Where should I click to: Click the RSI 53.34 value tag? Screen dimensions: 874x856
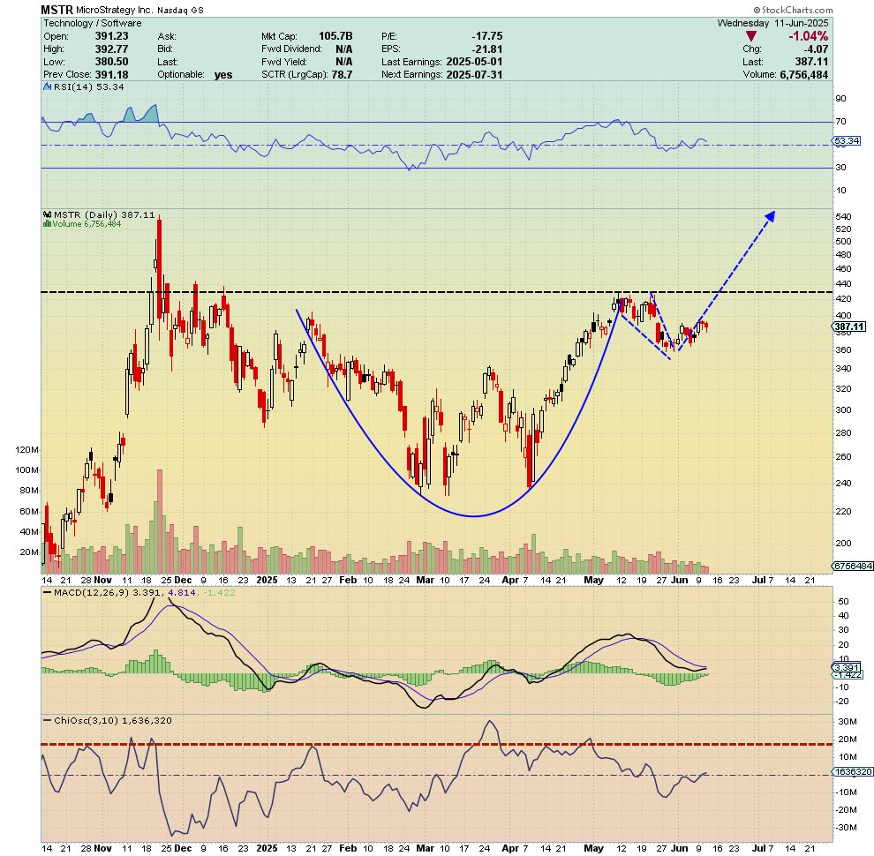pos(848,140)
